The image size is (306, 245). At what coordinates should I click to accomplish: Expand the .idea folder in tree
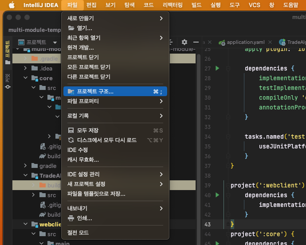25,68
